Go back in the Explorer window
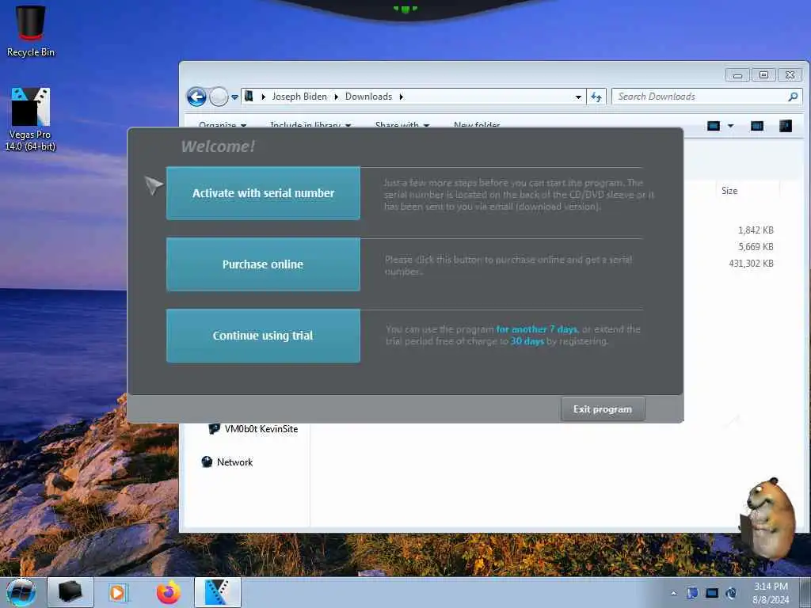 pos(196,97)
